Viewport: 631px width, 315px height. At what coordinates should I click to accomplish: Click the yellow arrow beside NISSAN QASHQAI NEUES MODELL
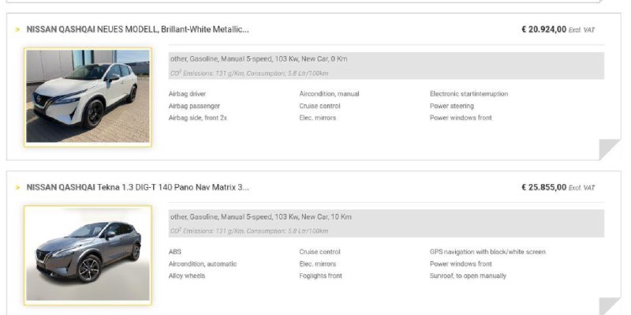point(17,30)
